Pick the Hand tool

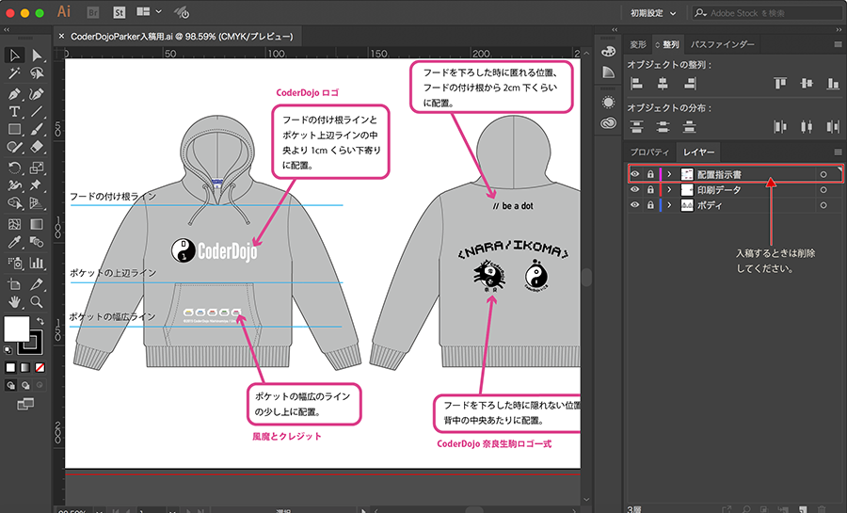click(15, 302)
